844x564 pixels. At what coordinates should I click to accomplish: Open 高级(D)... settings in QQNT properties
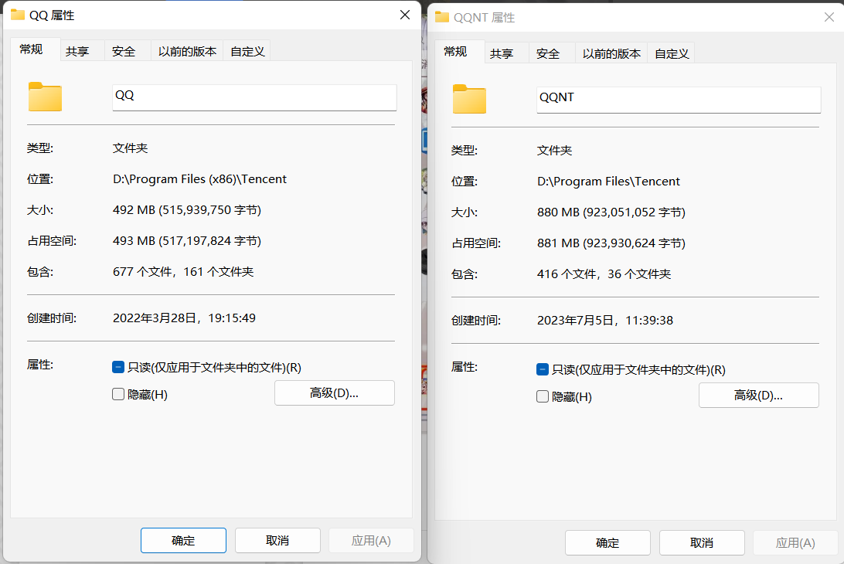click(758, 395)
